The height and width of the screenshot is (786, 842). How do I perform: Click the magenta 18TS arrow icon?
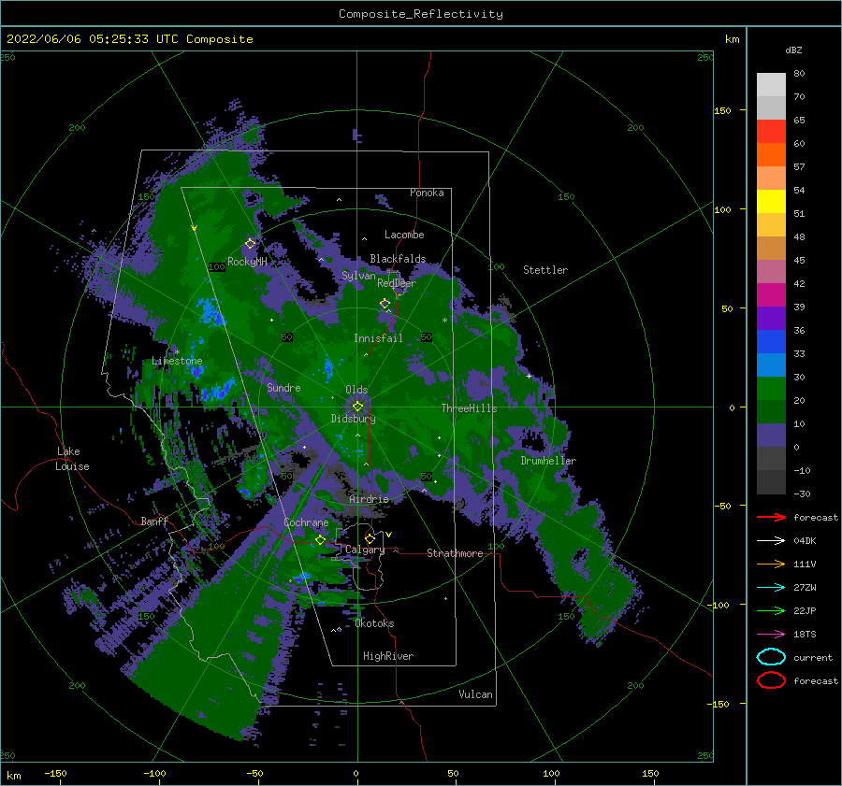tap(771, 635)
